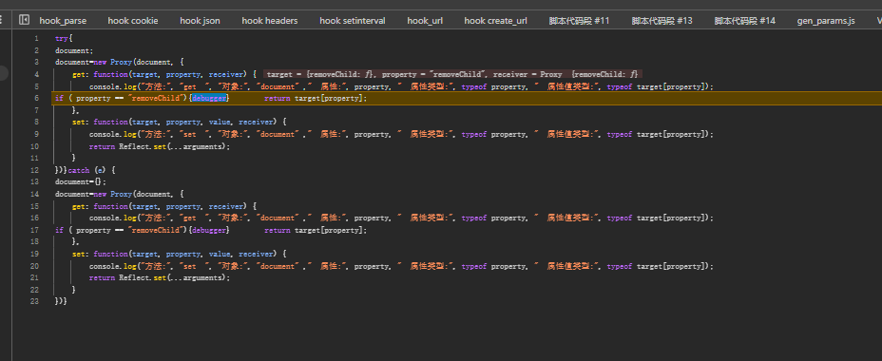Click "new Proxy(document, {" on line 14
Image resolution: width=882 pixels, height=361 pixels.
pyautogui.click(x=139, y=194)
